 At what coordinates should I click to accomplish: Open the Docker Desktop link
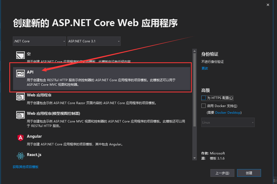228,112
